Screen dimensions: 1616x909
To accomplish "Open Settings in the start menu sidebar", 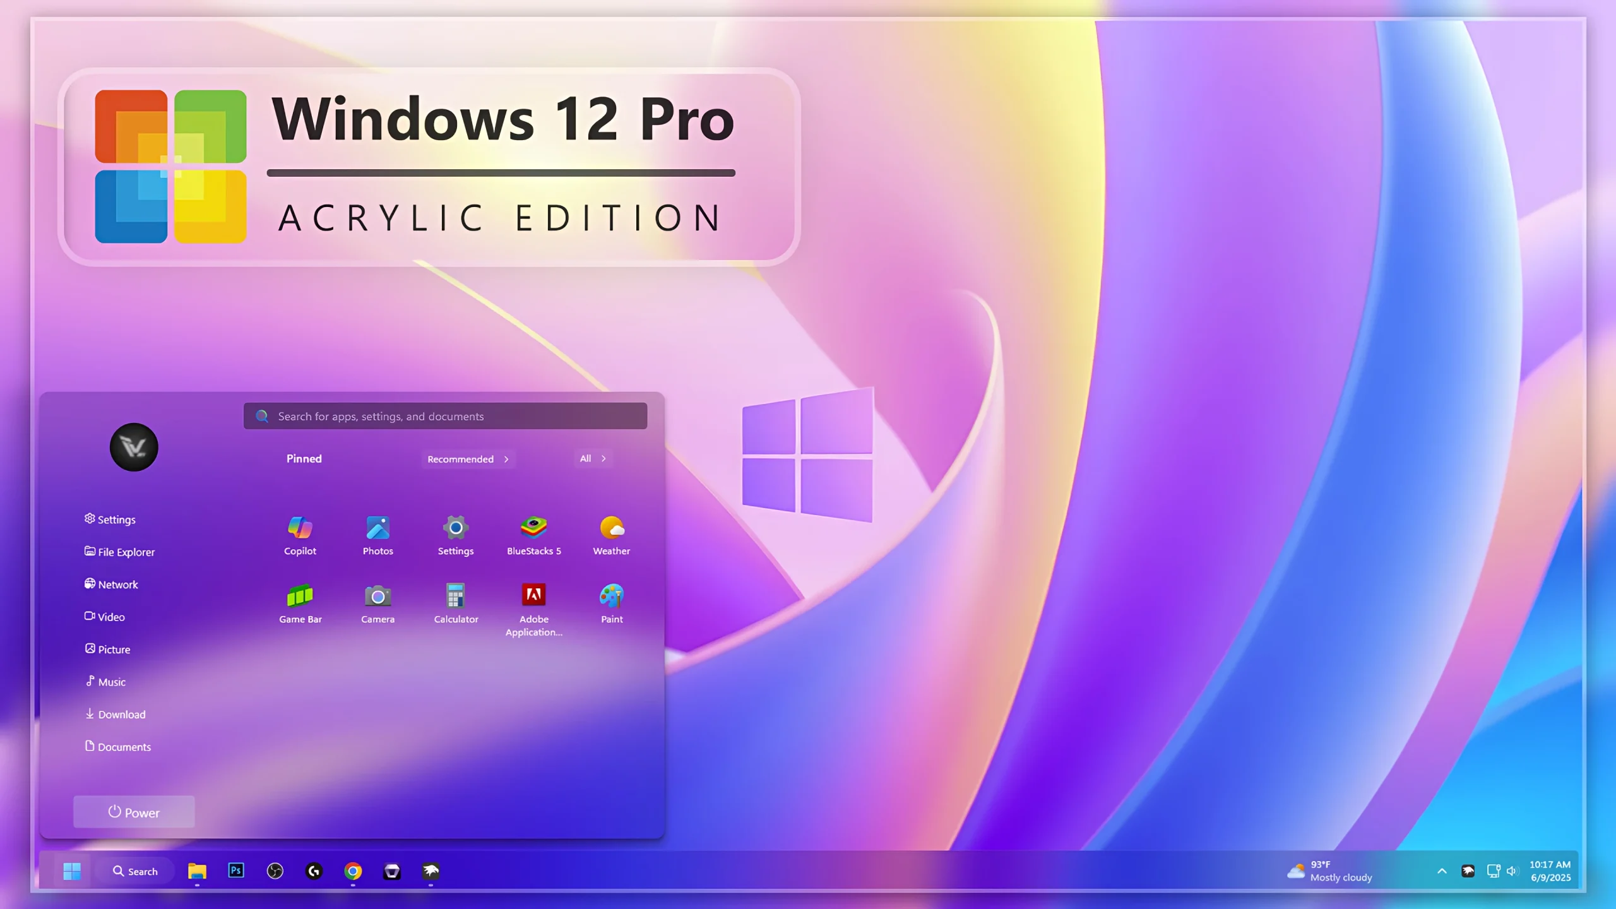I will 110,519.
